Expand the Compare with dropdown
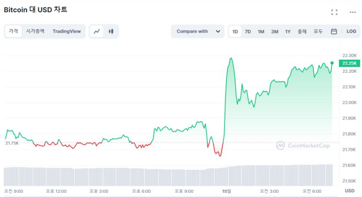Screen dimensions: 362x197 pyautogui.click(x=197, y=32)
